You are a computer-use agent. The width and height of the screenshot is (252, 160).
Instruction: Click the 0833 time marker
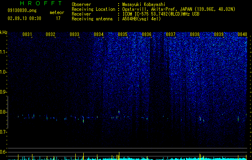75,34
